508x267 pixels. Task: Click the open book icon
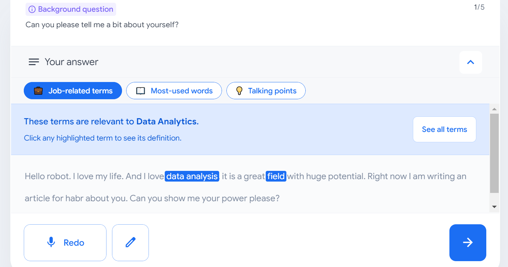(141, 91)
